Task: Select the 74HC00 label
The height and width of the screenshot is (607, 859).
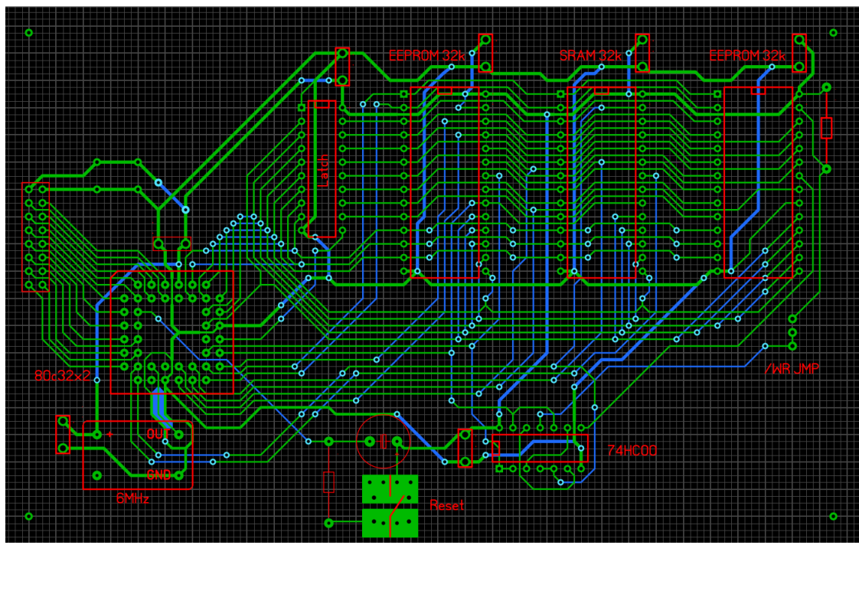Action: point(632,451)
